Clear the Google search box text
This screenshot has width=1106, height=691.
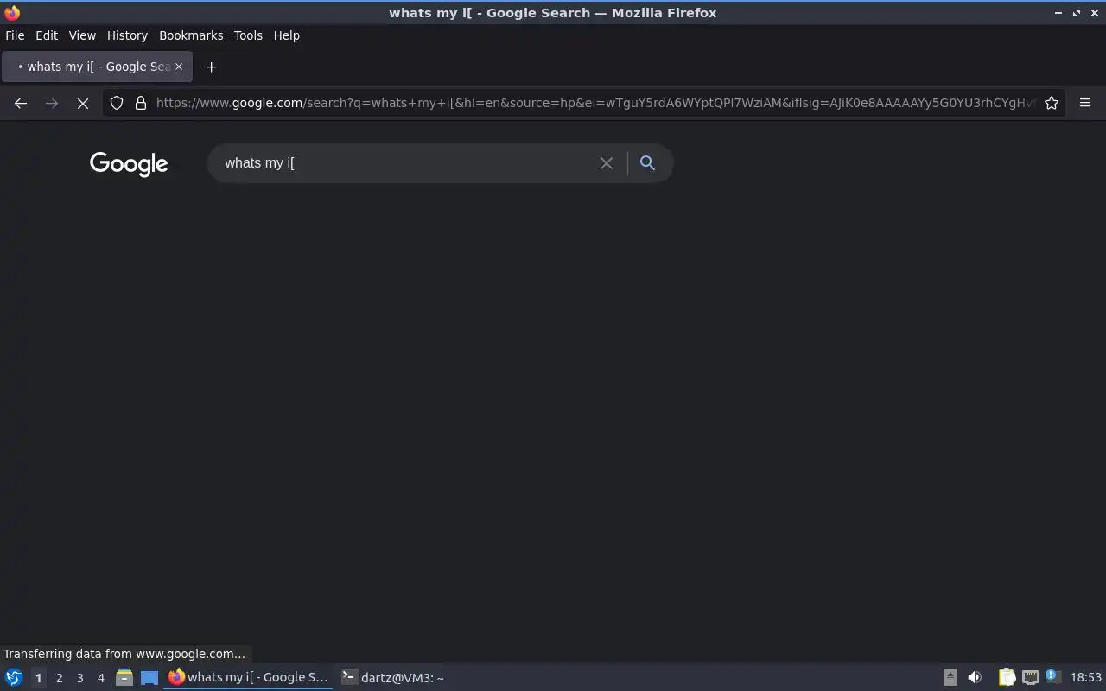coord(607,163)
